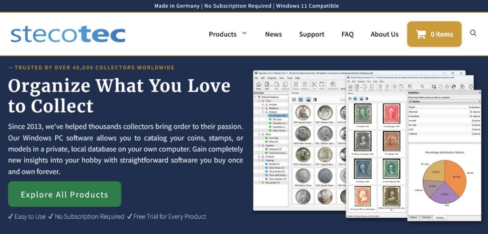The width and height of the screenshot is (488, 234).
Task: Click the Explore All Products button
Action: (64, 194)
